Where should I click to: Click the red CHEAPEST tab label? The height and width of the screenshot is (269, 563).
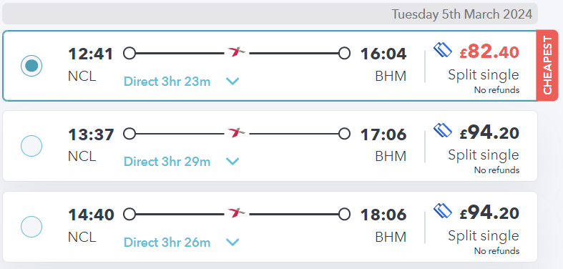coord(547,65)
